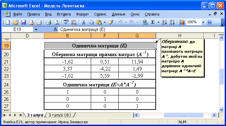Viewport: 226px width, 126px height.
Task: Open the Redo history dropdown arrow
Action: (x=137, y=22)
